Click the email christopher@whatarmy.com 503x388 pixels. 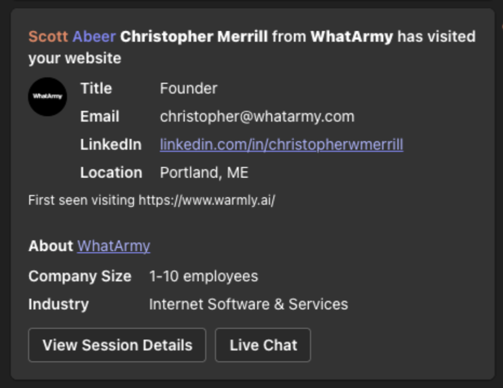pyautogui.click(x=257, y=117)
